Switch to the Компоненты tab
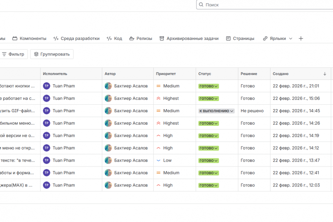Screen dimensions: 333x222 33,38
